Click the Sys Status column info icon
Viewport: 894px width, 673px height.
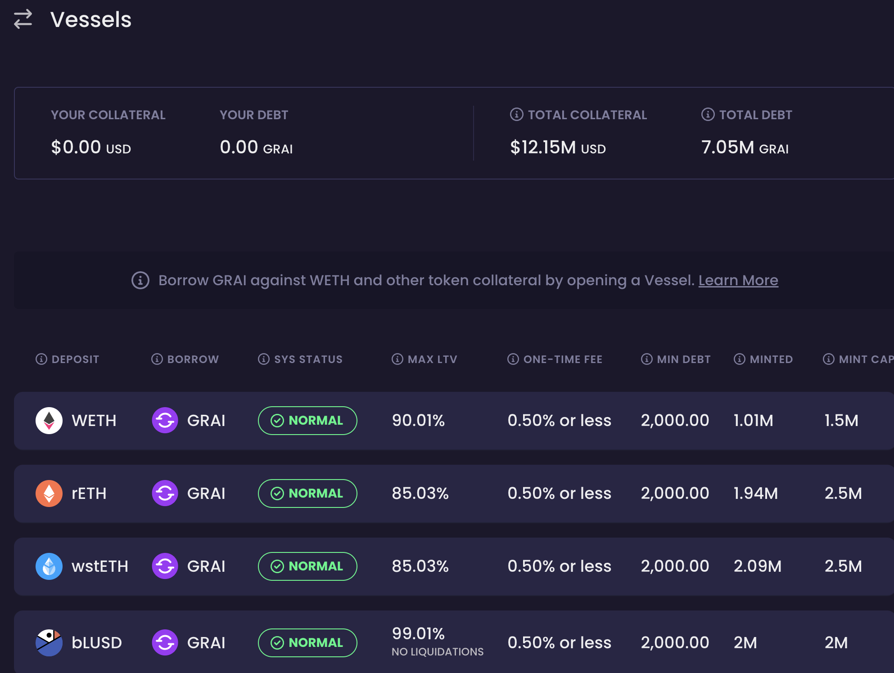(x=264, y=359)
